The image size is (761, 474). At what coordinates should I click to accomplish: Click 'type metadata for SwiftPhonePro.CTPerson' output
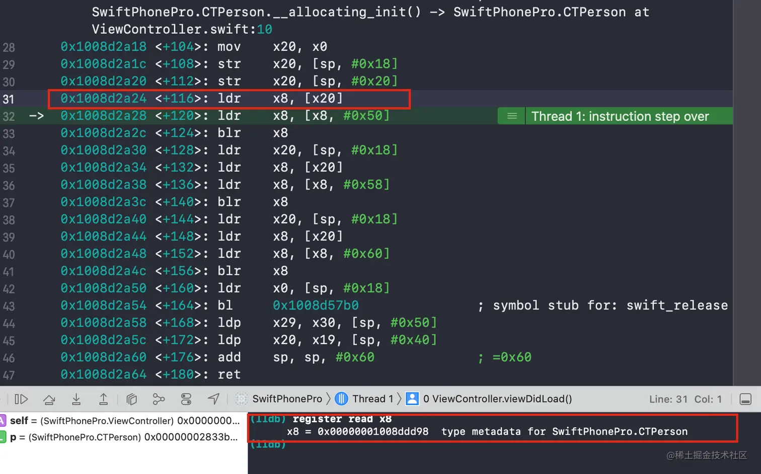[564, 432]
